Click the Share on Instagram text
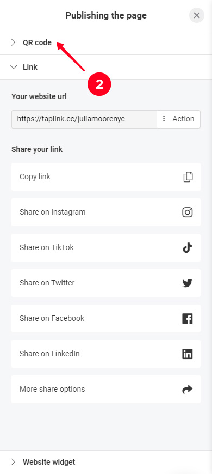 [x=53, y=212]
